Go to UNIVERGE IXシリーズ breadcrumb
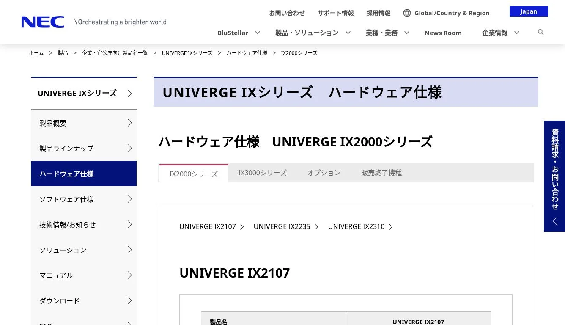Image resolution: width=565 pixels, height=325 pixels. (x=187, y=53)
